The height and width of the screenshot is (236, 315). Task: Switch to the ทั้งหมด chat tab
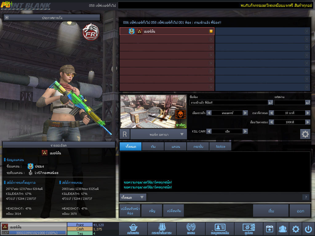click(x=131, y=147)
